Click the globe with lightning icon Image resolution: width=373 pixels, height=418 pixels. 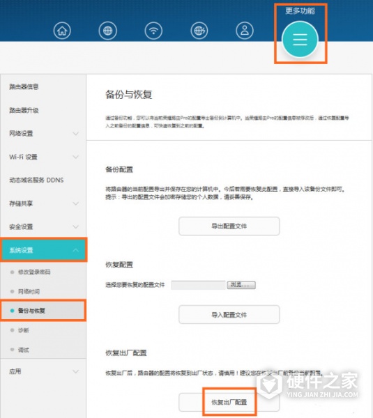tap(199, 31)
